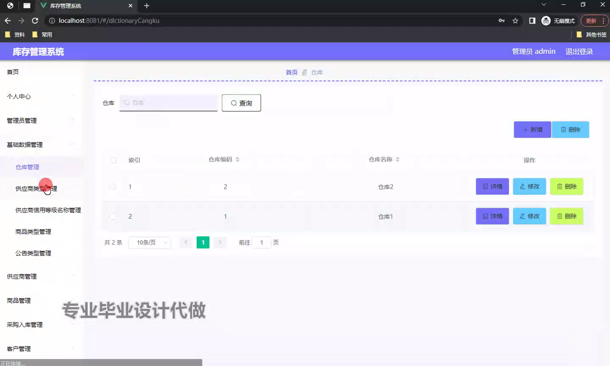Open the 10条/页 page size dropdown
The image size is (610, 366).
pyautogui.click(x=150, y=243)
